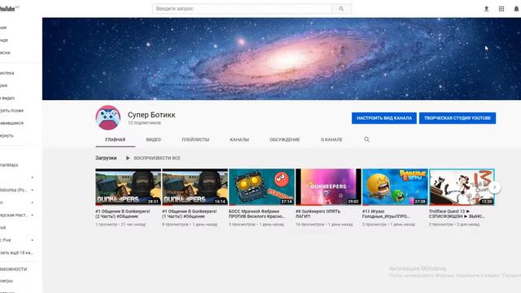Viewport: 521px width, 293px height.
Task: Click the next arrow on the video carousel
Action: [x=494, y=187]
